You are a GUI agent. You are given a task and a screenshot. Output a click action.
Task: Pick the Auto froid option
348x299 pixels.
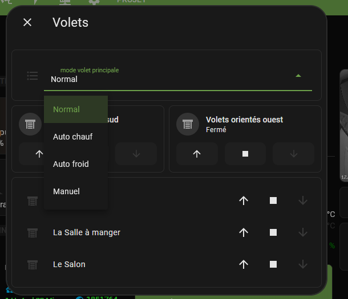[x=71, y=164]
